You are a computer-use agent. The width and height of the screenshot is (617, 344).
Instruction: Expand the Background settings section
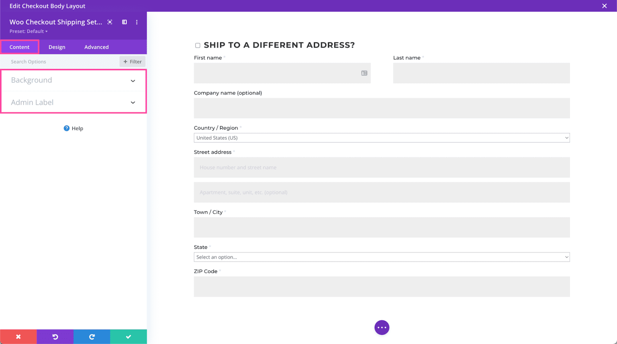[x=74, y=80]
